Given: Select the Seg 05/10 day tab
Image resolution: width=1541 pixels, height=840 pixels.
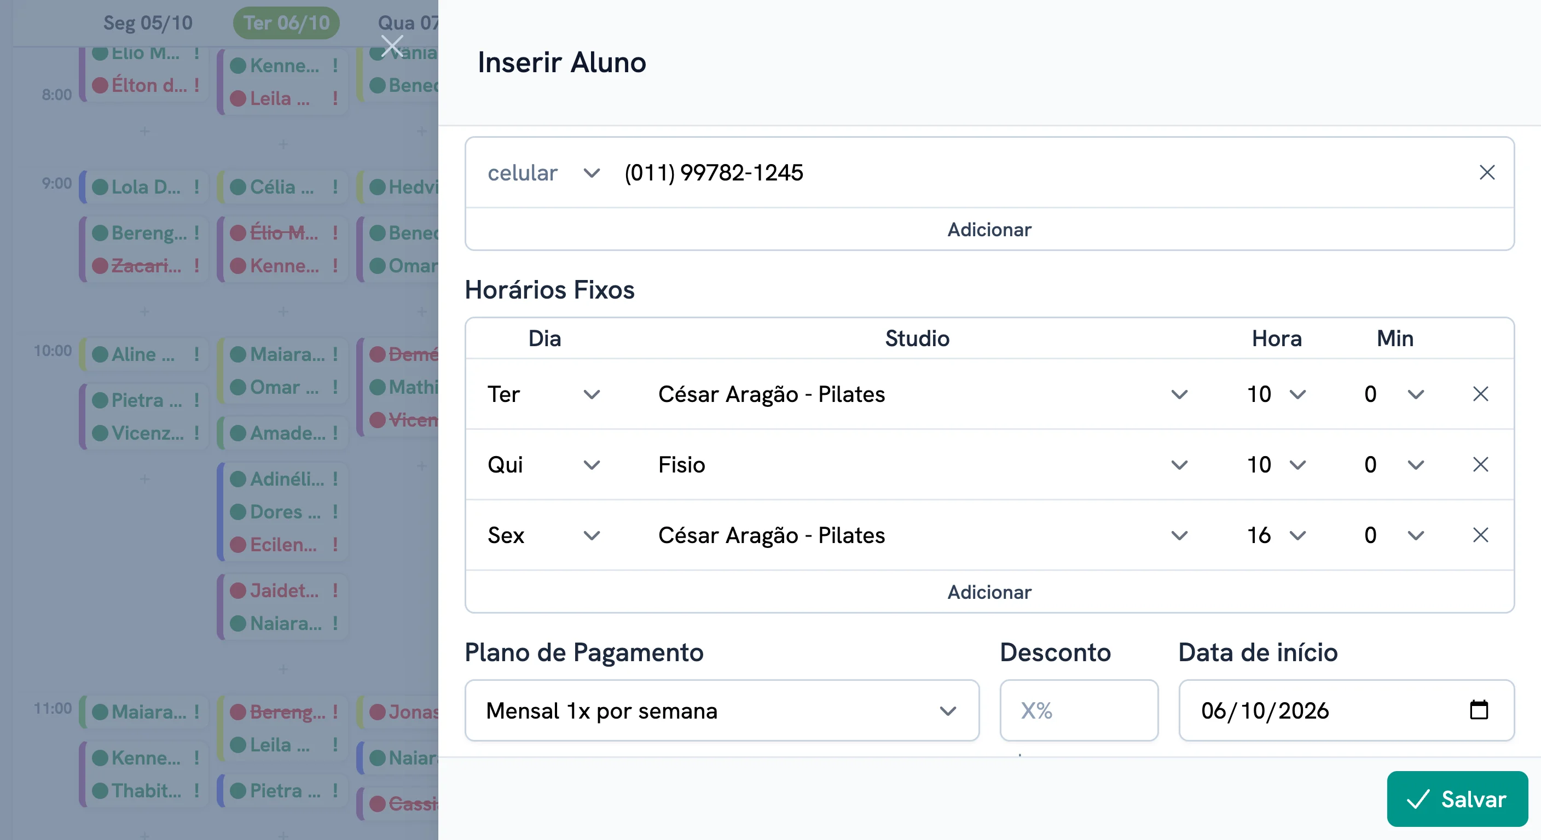Looking at the screenshot, I should pyautogui.click(x=148, y=23).
